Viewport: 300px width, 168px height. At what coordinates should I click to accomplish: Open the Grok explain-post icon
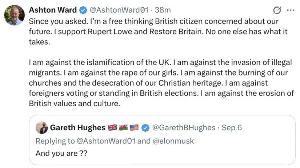pyautogui.click(x=277, y=10)
